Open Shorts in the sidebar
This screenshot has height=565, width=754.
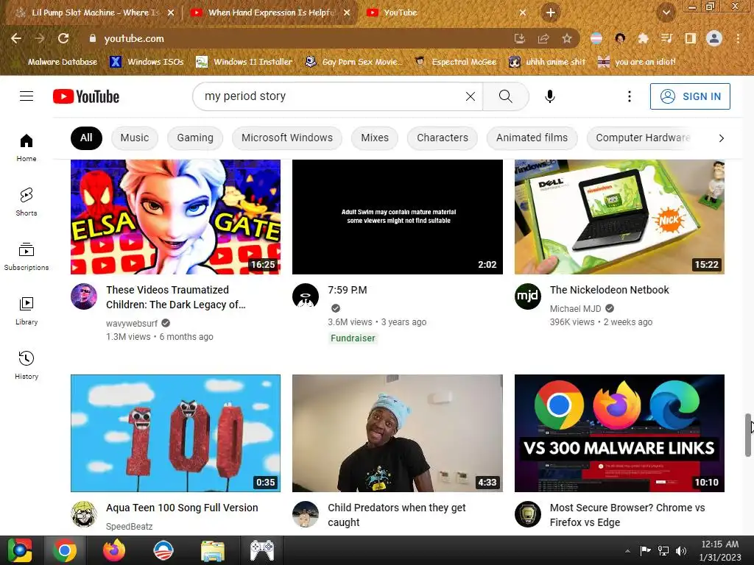tap(27, 202)
